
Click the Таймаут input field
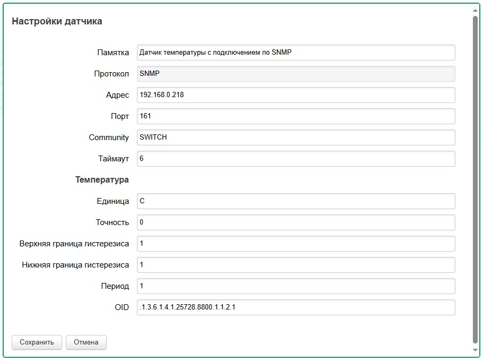pos(296,159)
